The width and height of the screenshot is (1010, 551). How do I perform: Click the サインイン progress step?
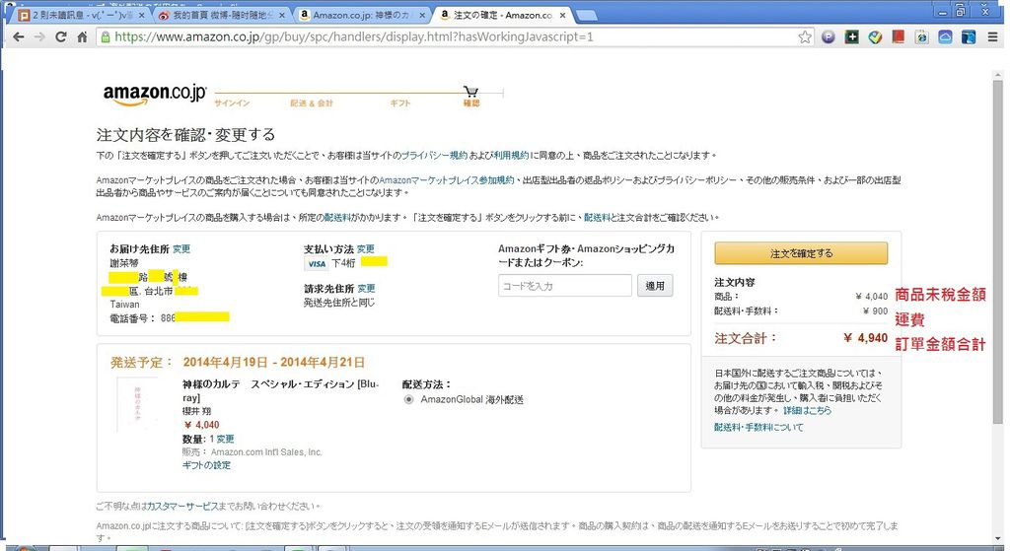click(232, 103)
